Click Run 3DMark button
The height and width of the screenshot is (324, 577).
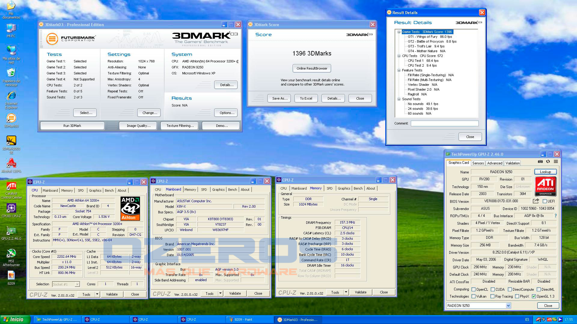click(x=72, y=126)
